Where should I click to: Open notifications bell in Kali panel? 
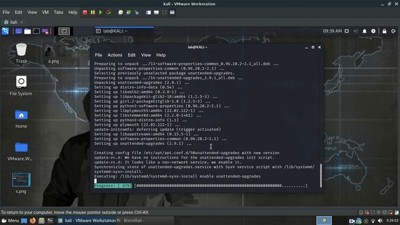tap(364, 31)
